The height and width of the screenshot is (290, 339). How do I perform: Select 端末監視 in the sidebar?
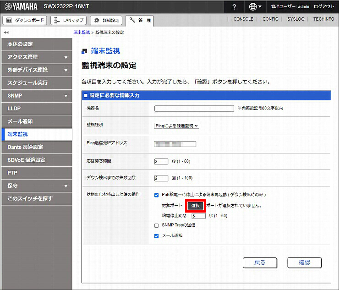coord(37,134)
